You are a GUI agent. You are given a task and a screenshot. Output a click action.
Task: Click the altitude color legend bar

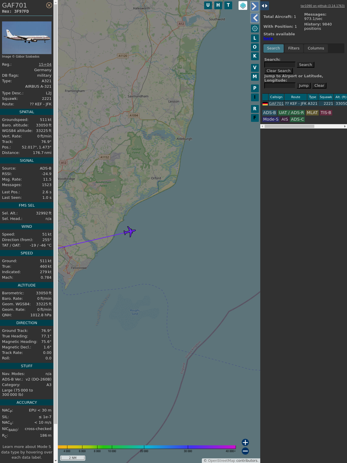[x=147, y=447]
